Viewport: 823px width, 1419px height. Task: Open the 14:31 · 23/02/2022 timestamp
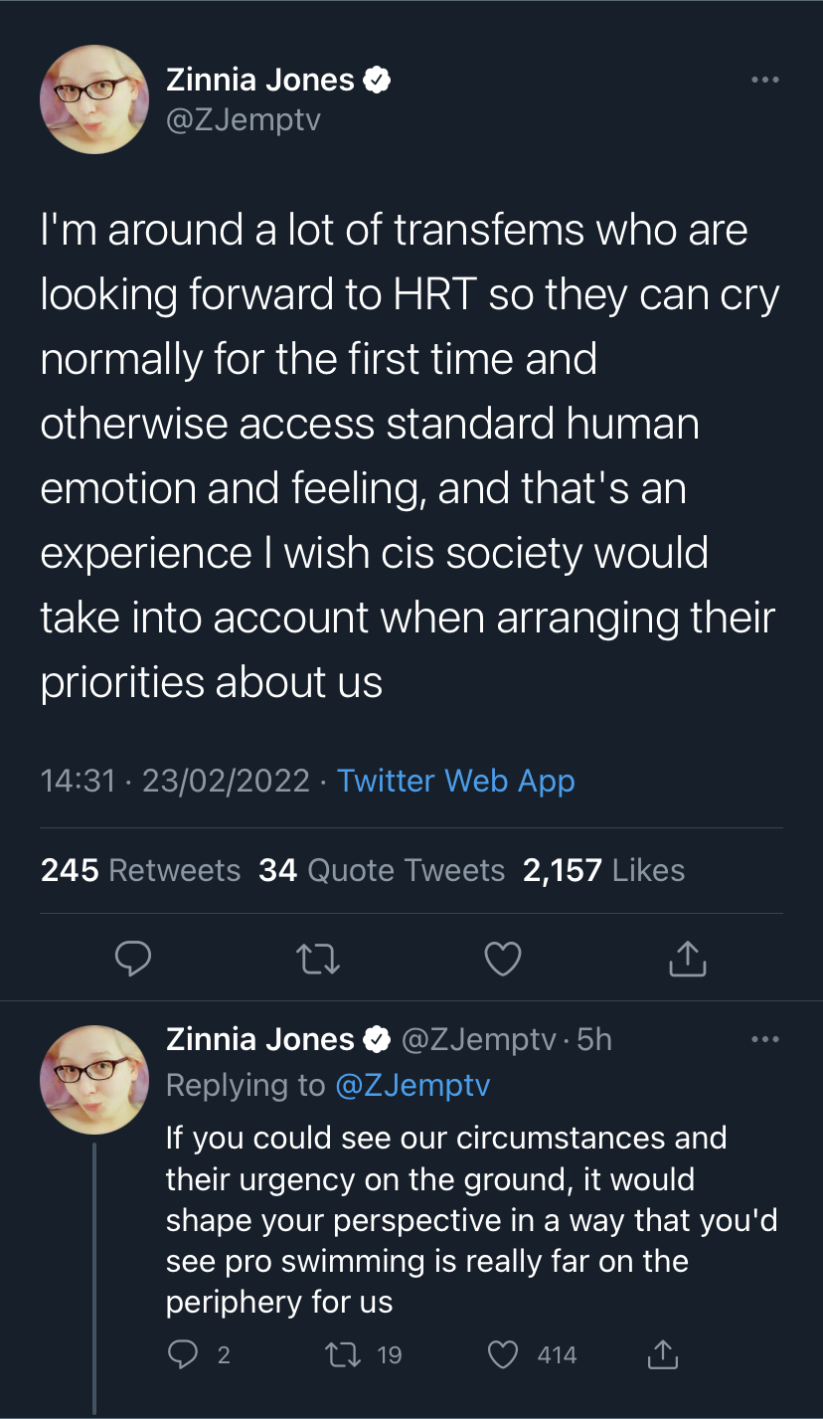point(175,781)
